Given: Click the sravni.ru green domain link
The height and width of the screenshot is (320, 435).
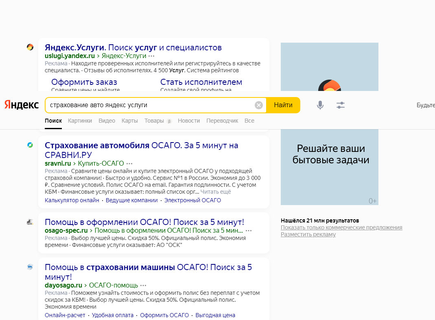Looking at the screenshot, I should (58, 163).
